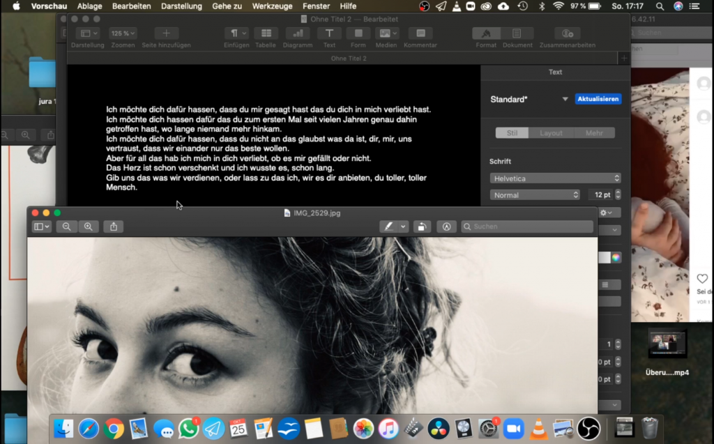Open the color wheel picker
The height and width of the screenshot is (444, 714).
616,257
